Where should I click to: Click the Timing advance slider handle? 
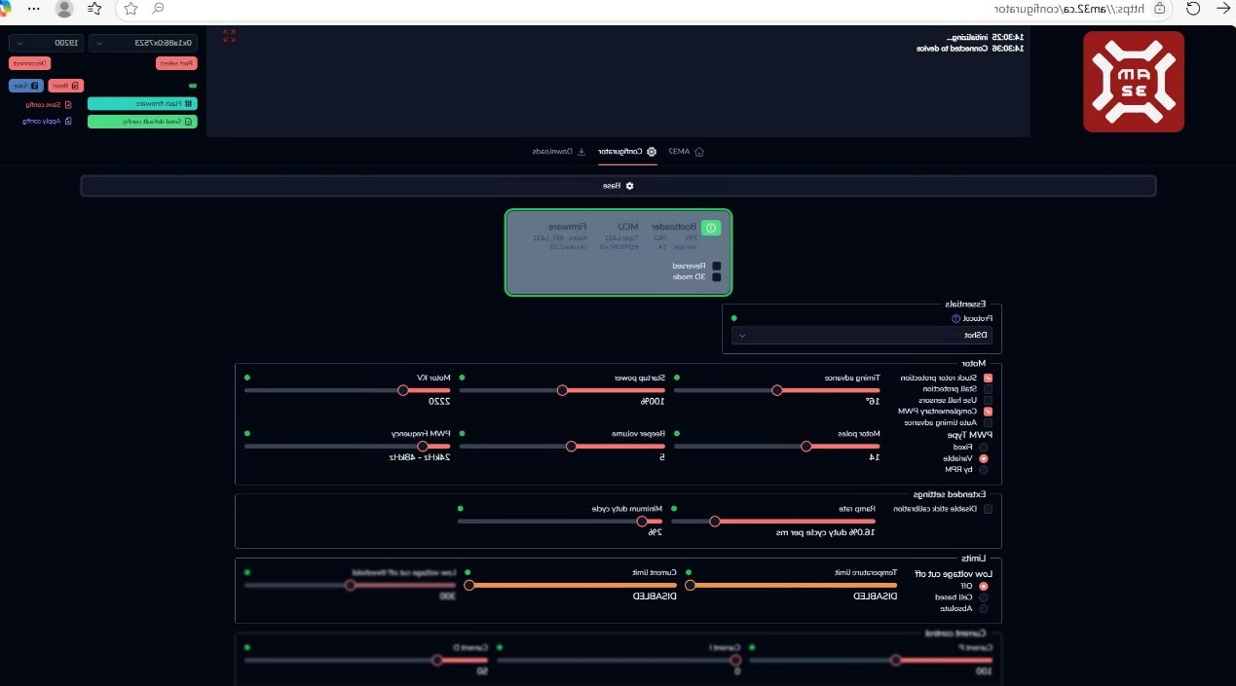776,391
